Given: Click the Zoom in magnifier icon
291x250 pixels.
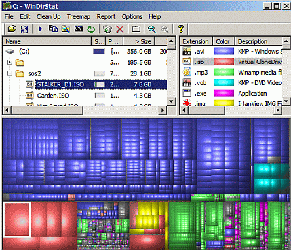Looking at the screenshot, I should pos(152,29).
